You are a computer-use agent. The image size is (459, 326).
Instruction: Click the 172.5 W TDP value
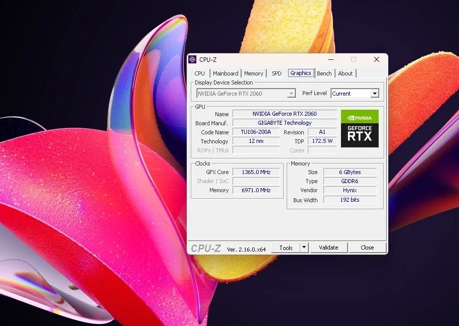click(x=322, y=141)
